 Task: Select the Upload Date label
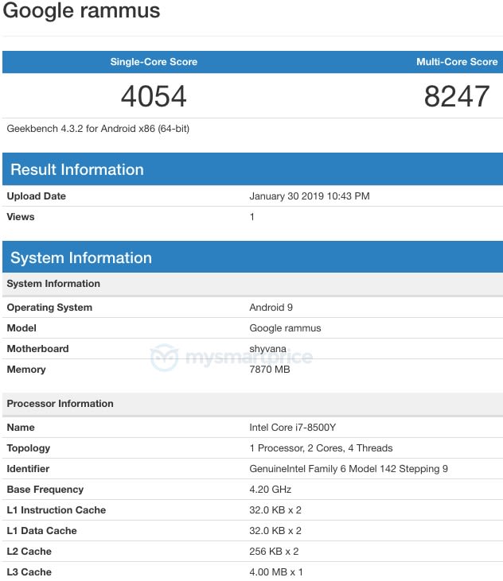pos(37,196)
